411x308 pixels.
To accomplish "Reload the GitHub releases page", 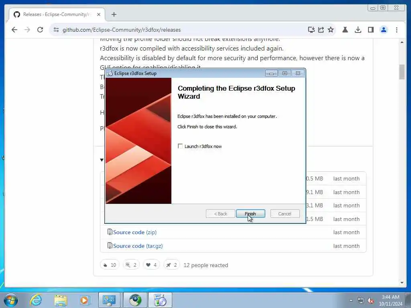I will pyautogui.click(x=40, y=30).
